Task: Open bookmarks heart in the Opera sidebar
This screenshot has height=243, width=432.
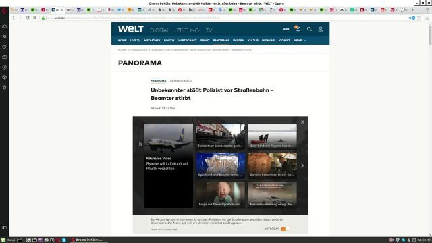Action: [x=5, y=47]
